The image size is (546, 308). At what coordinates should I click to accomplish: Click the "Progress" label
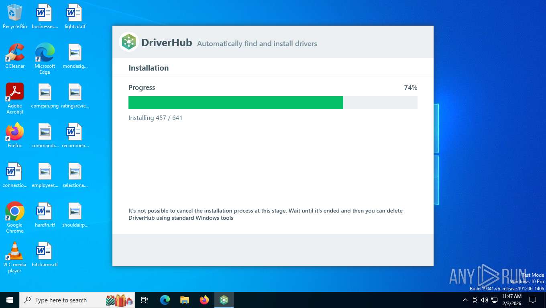[x=142, y=87]
